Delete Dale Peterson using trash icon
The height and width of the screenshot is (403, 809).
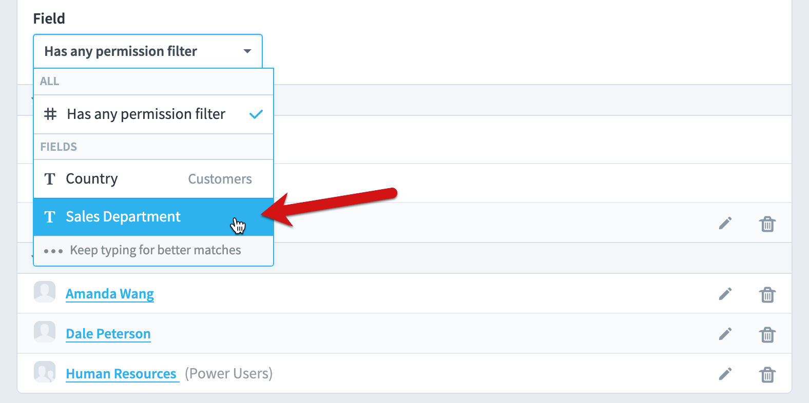click(767, 334)
